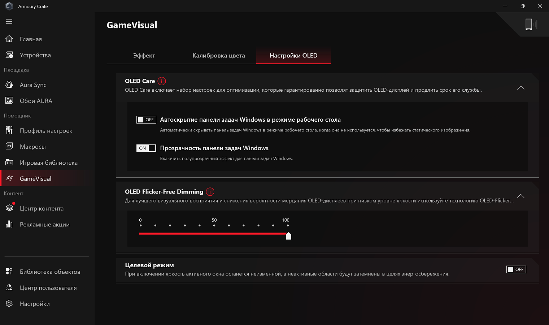549x325 pixels.
Task: Click the Armoury Crate logo icon
Action: [9, 6]
